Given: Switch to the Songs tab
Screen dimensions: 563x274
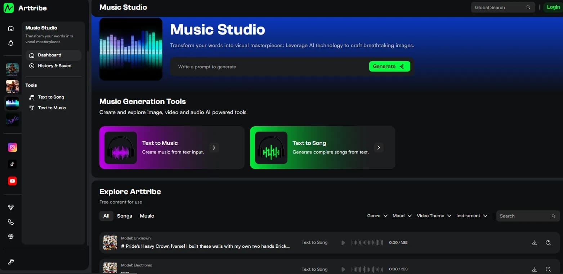Looking at the screenshot, I should (125, 216).
